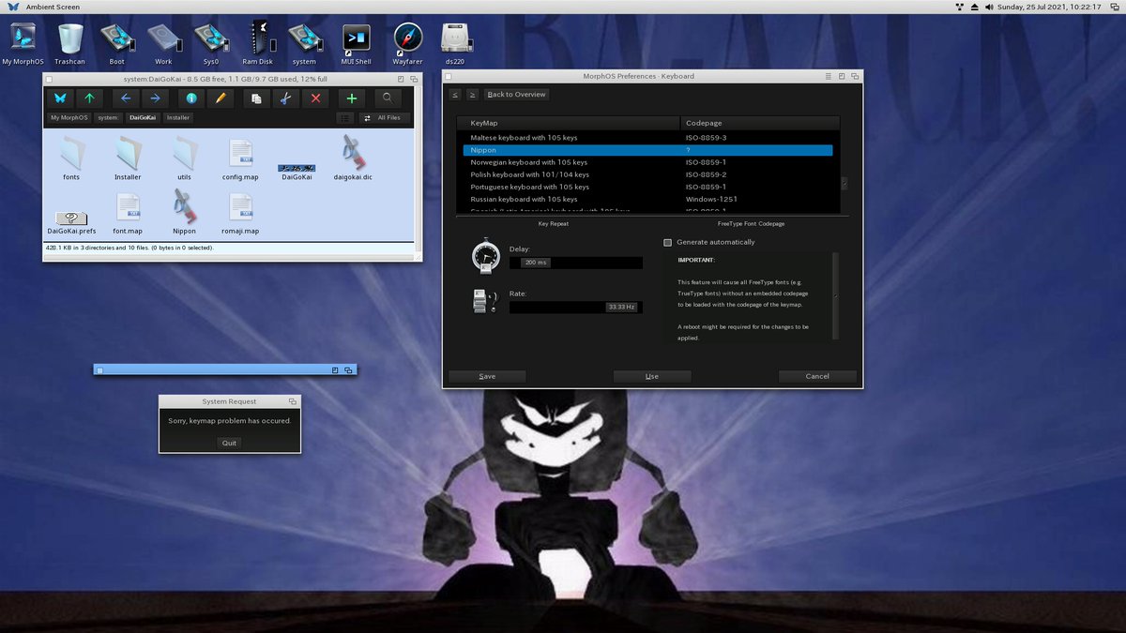Select the Nippon keymap file icon
Image resolution: width=1126 pixels, height=633 pixels.
[x=184, y=212]
